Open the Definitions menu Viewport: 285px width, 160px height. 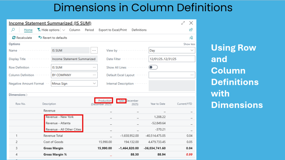coord(139,30)
